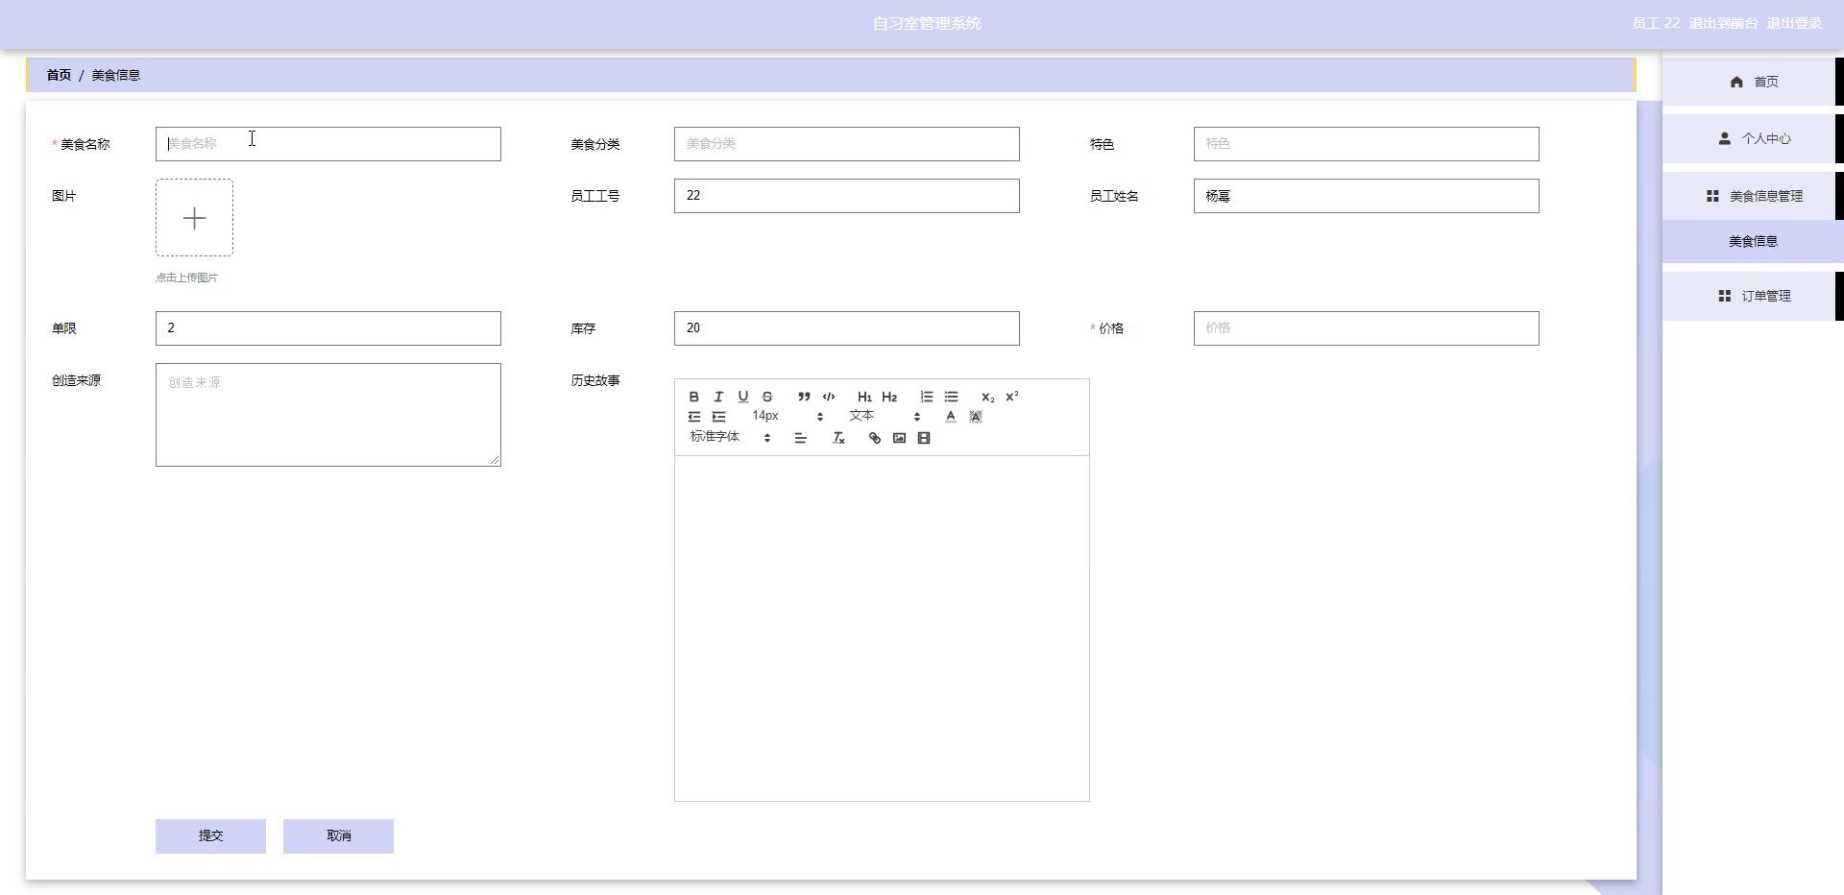Increase text indent in editor
The image size is (1844, 895).
pos(718,417)
